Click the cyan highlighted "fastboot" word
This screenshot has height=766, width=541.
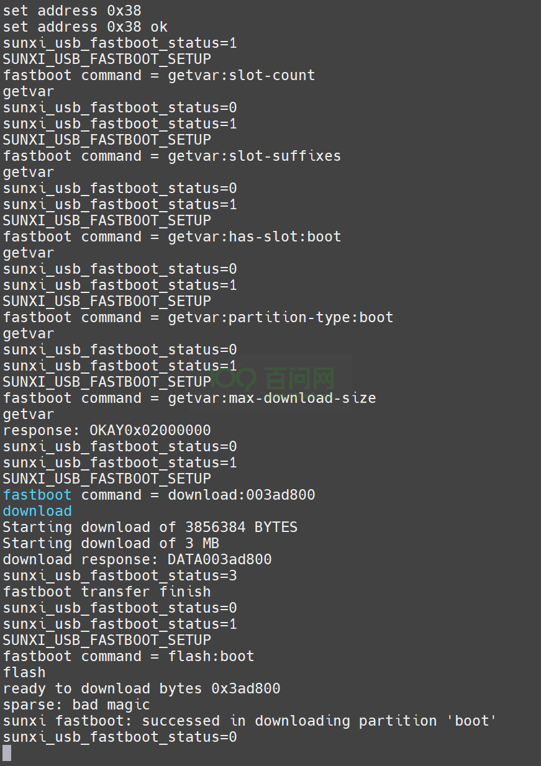[x=37, y=495]
